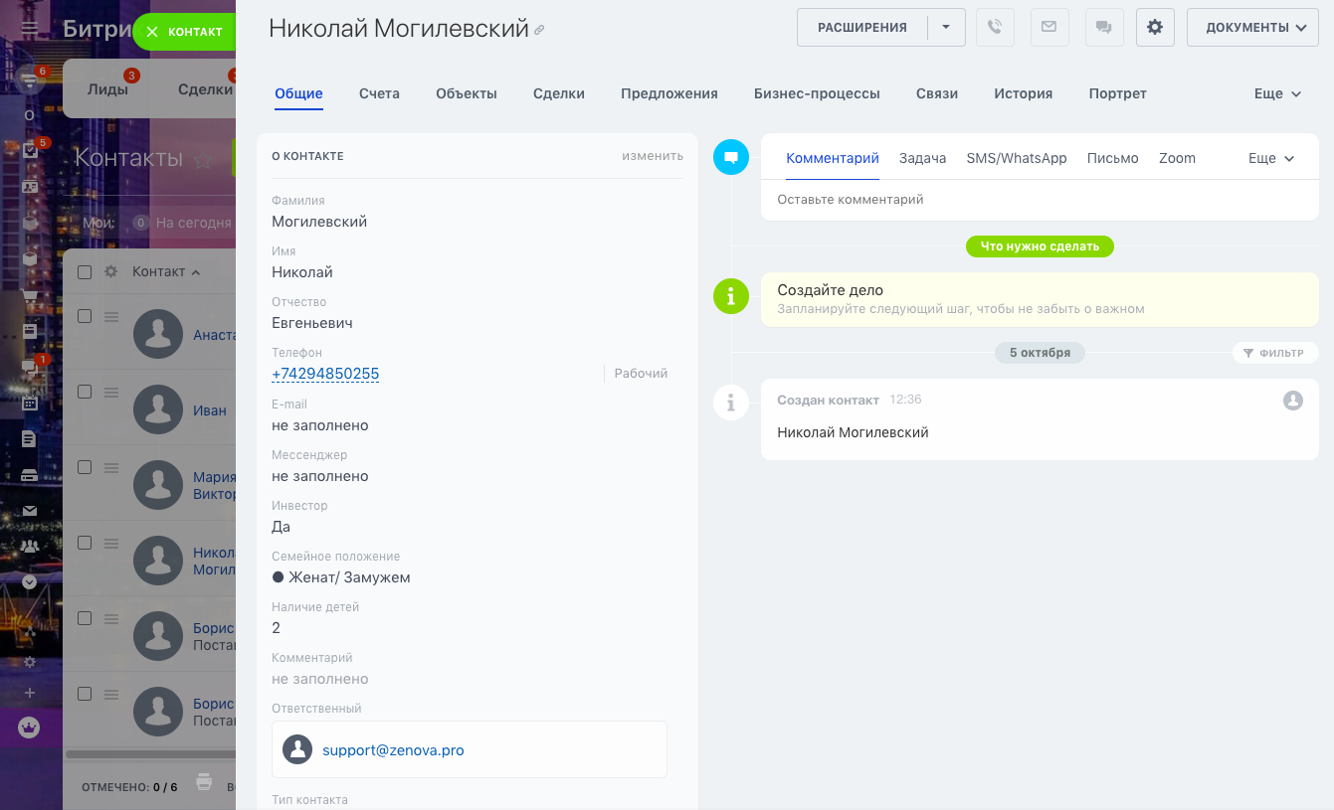Open the tasks icon with badge 5
Screen dimensions: 1334x810
tap(30, 150)
